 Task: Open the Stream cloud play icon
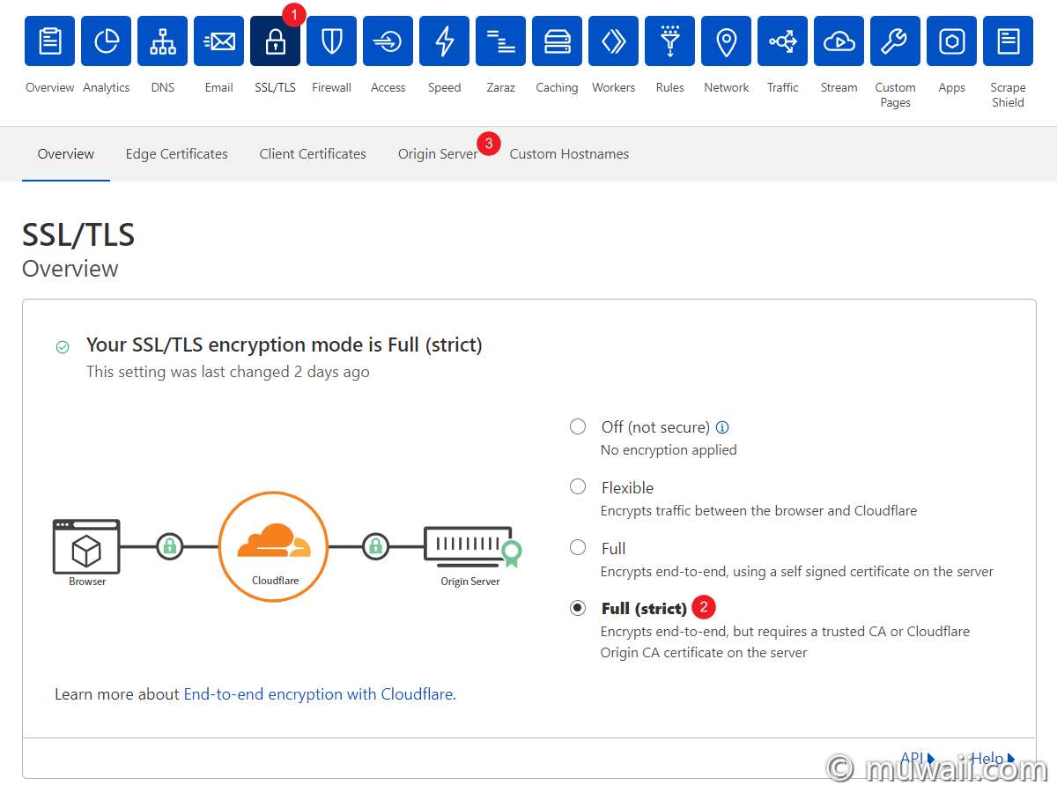click(x=839, y=41)
